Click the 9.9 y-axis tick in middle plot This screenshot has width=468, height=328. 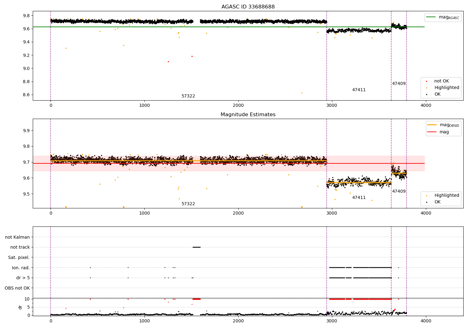pos(26,131)
